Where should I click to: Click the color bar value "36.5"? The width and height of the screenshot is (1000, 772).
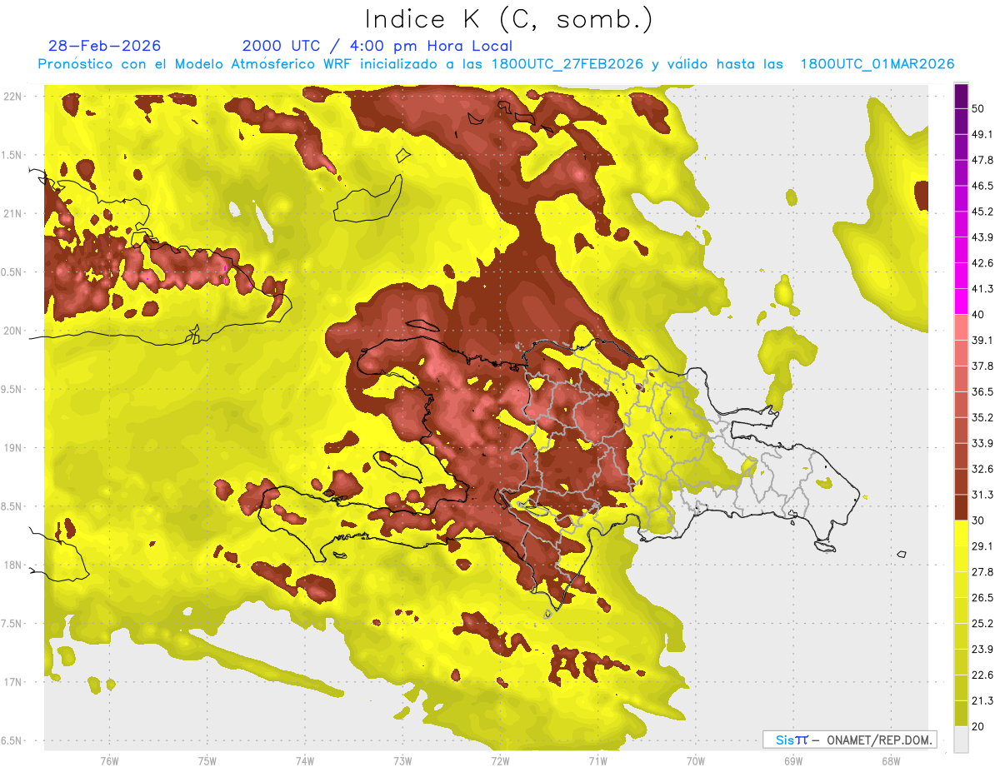[982, 391]
